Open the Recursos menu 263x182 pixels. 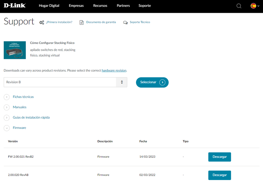pyautogui.click(x=100, y=6)
